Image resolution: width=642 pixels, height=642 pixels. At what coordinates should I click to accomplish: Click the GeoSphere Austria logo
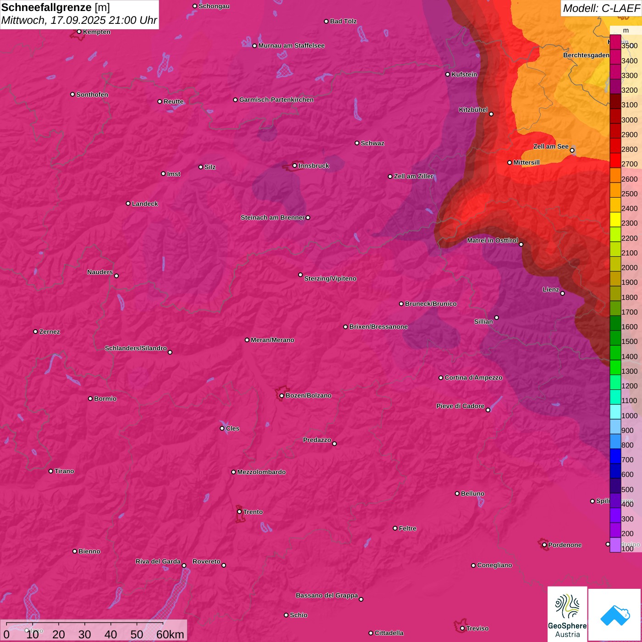(567, 614)
